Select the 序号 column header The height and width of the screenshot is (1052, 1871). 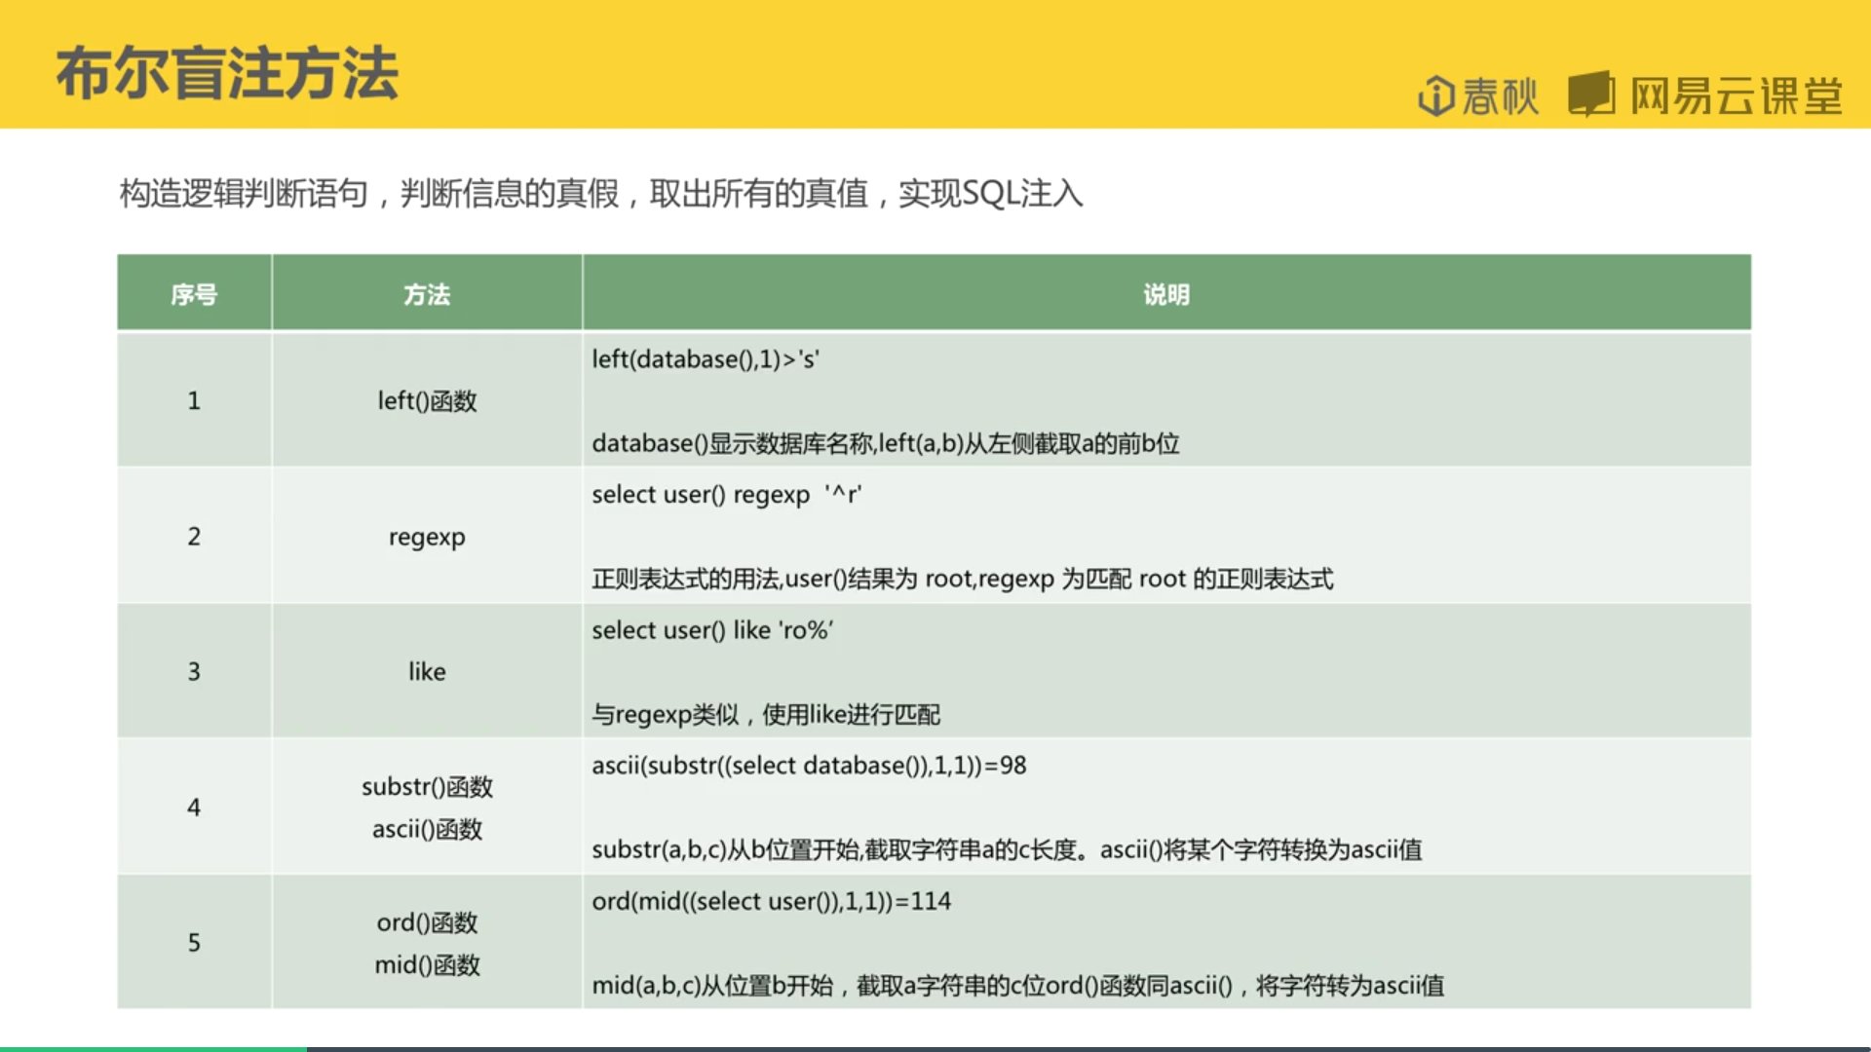click(x=194, y=294)
